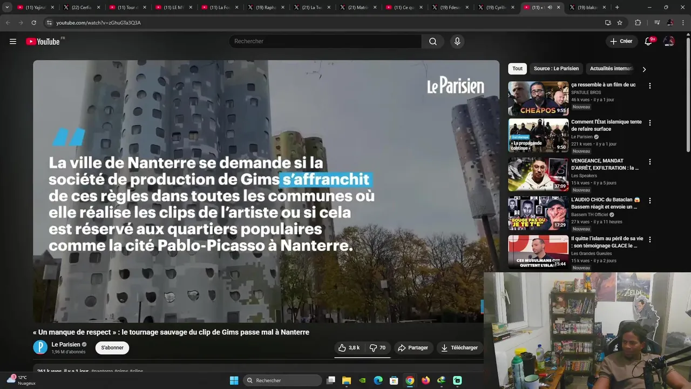Open more options for 'Comment l'État islamique' video

(x=650, y=123)
